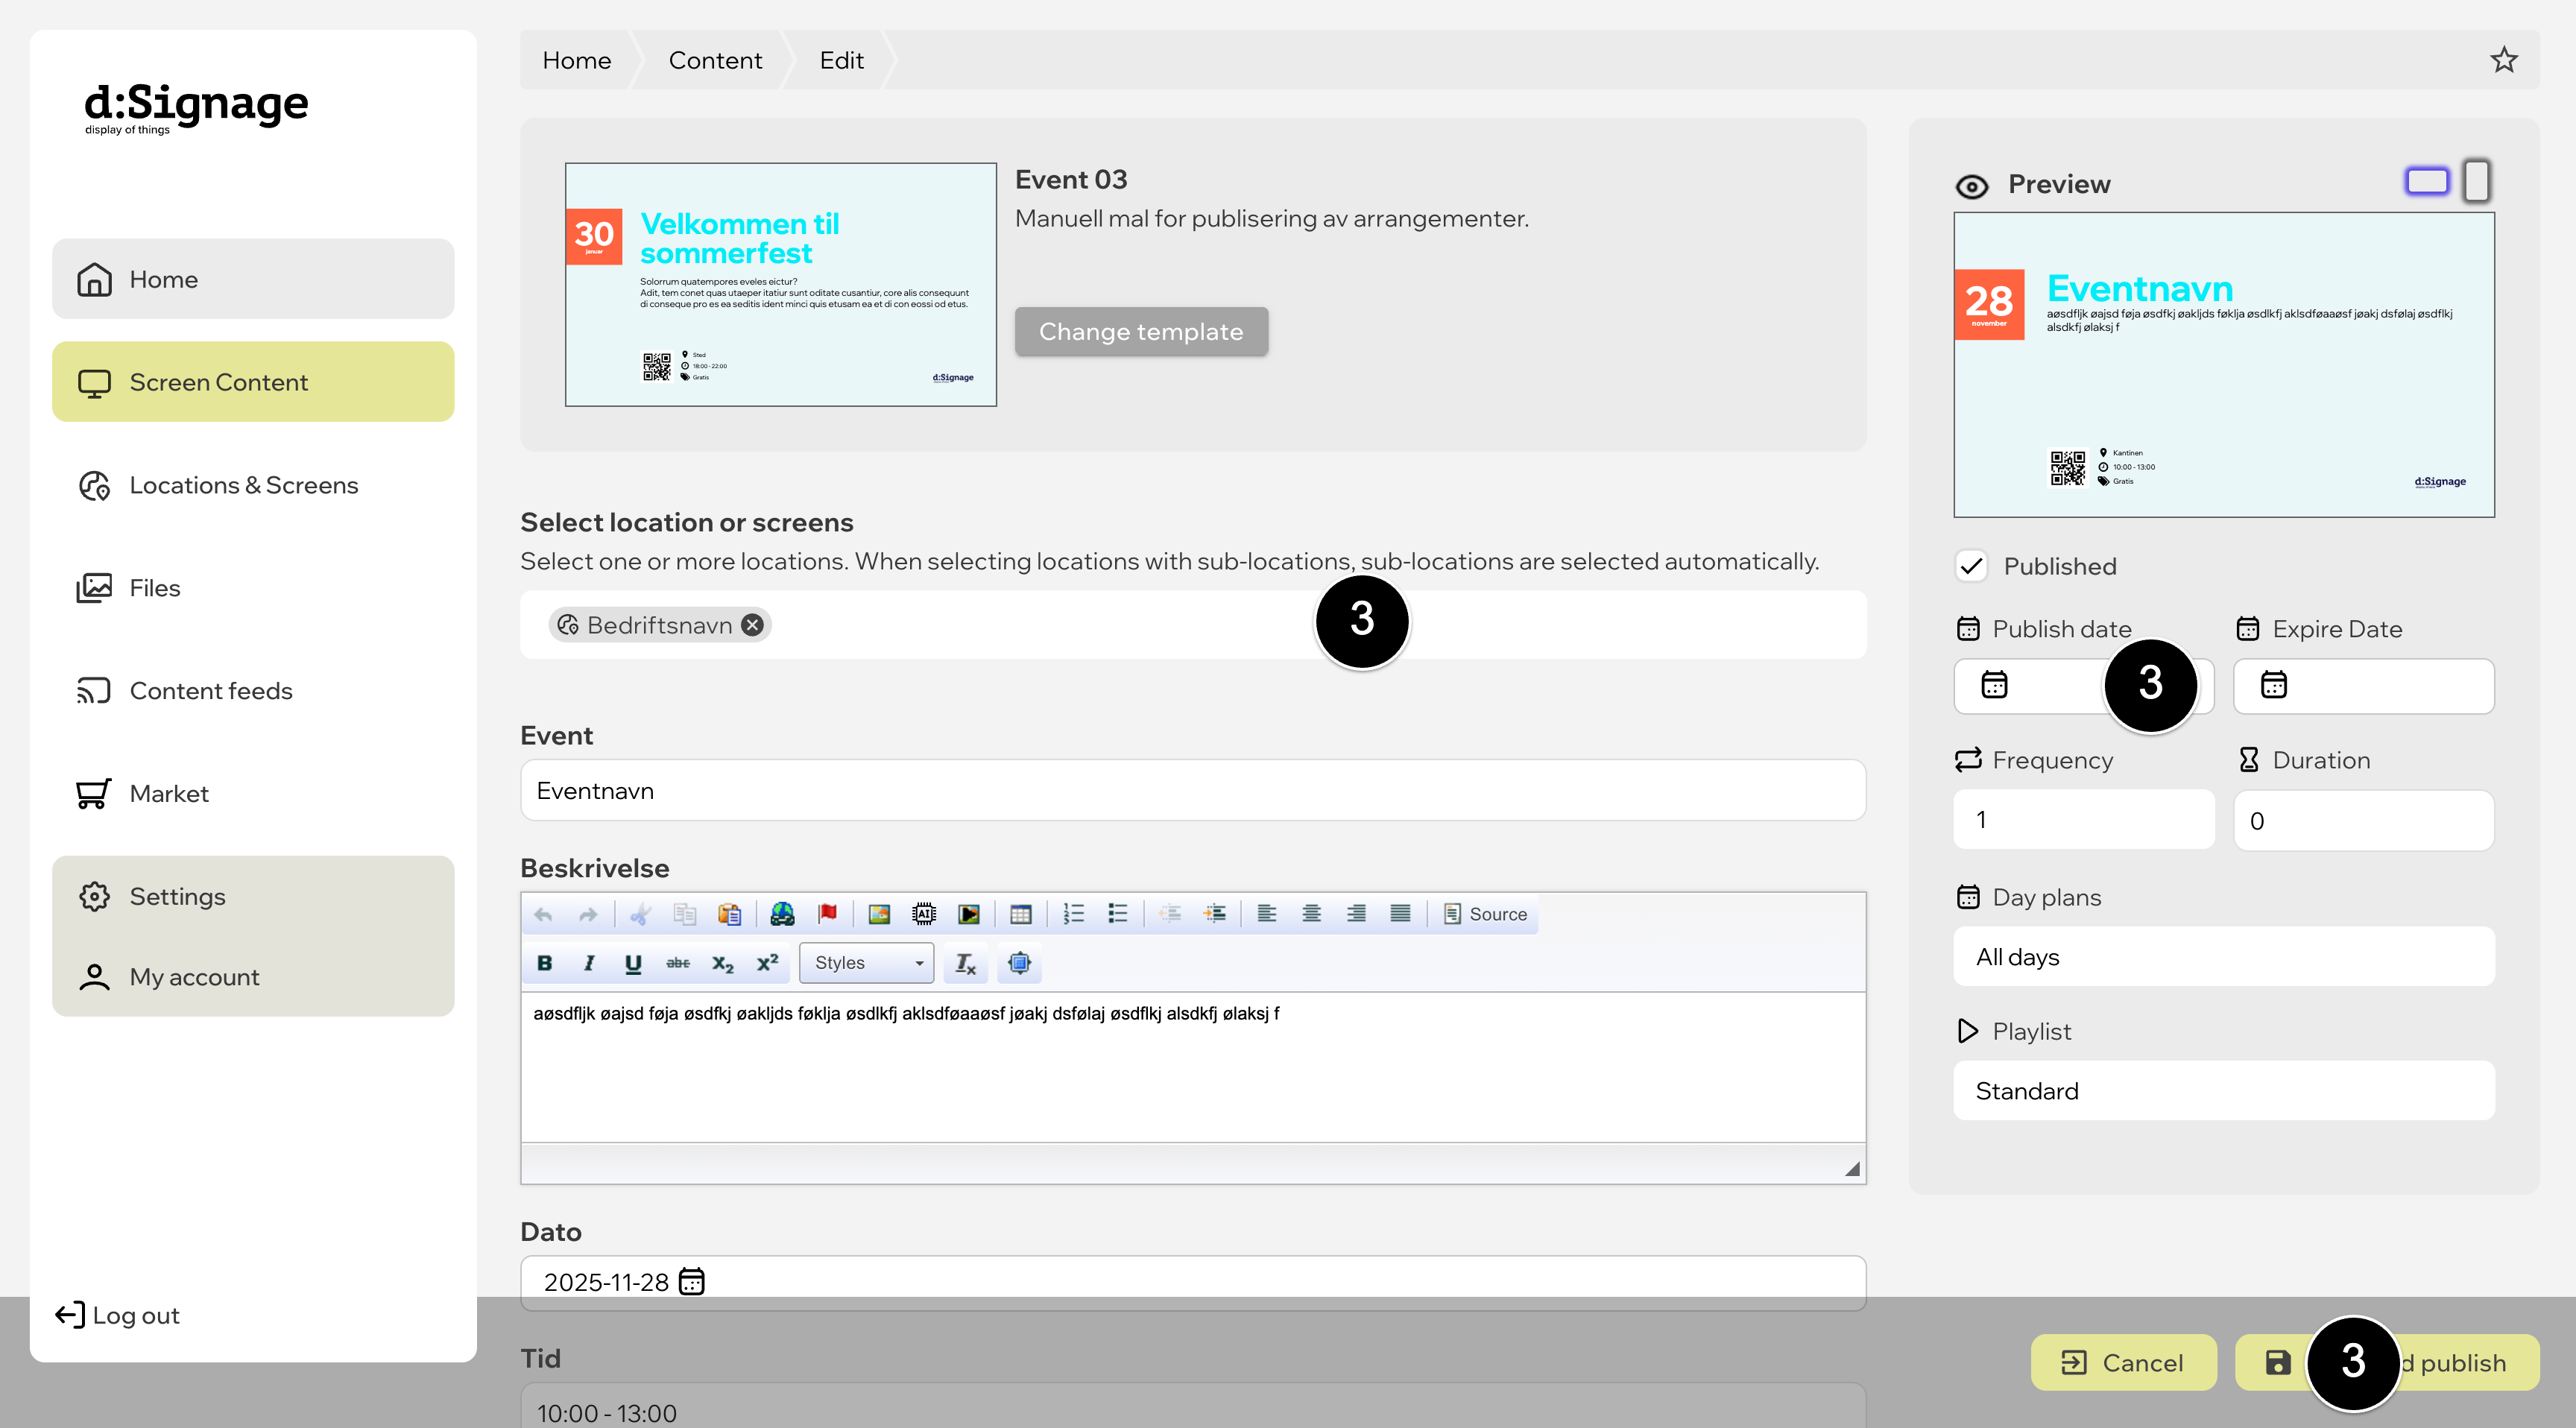This screenshot has width=2576, height=1428.
Task: Click the Event 03 template thumbnail
Action: [781, 285]
